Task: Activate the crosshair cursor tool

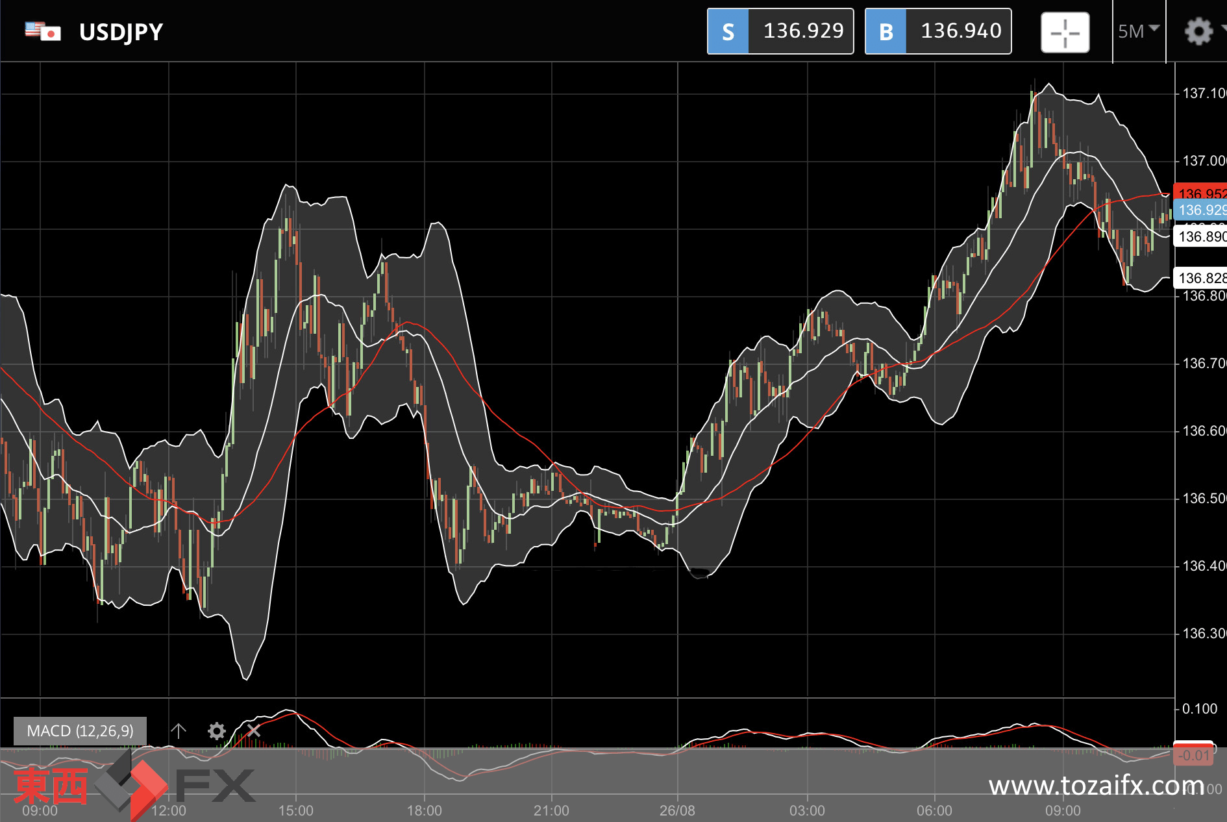Action: click(x=1065, y=32)
